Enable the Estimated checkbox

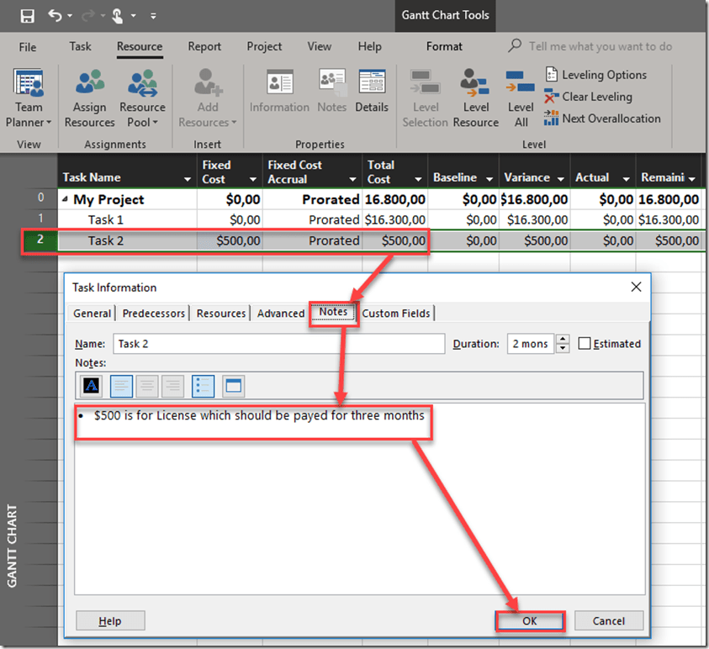click(585, 344)
